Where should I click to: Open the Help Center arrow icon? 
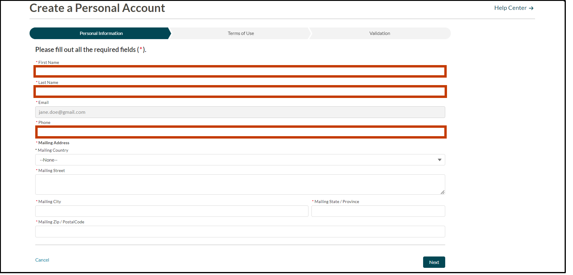[532, 8]
